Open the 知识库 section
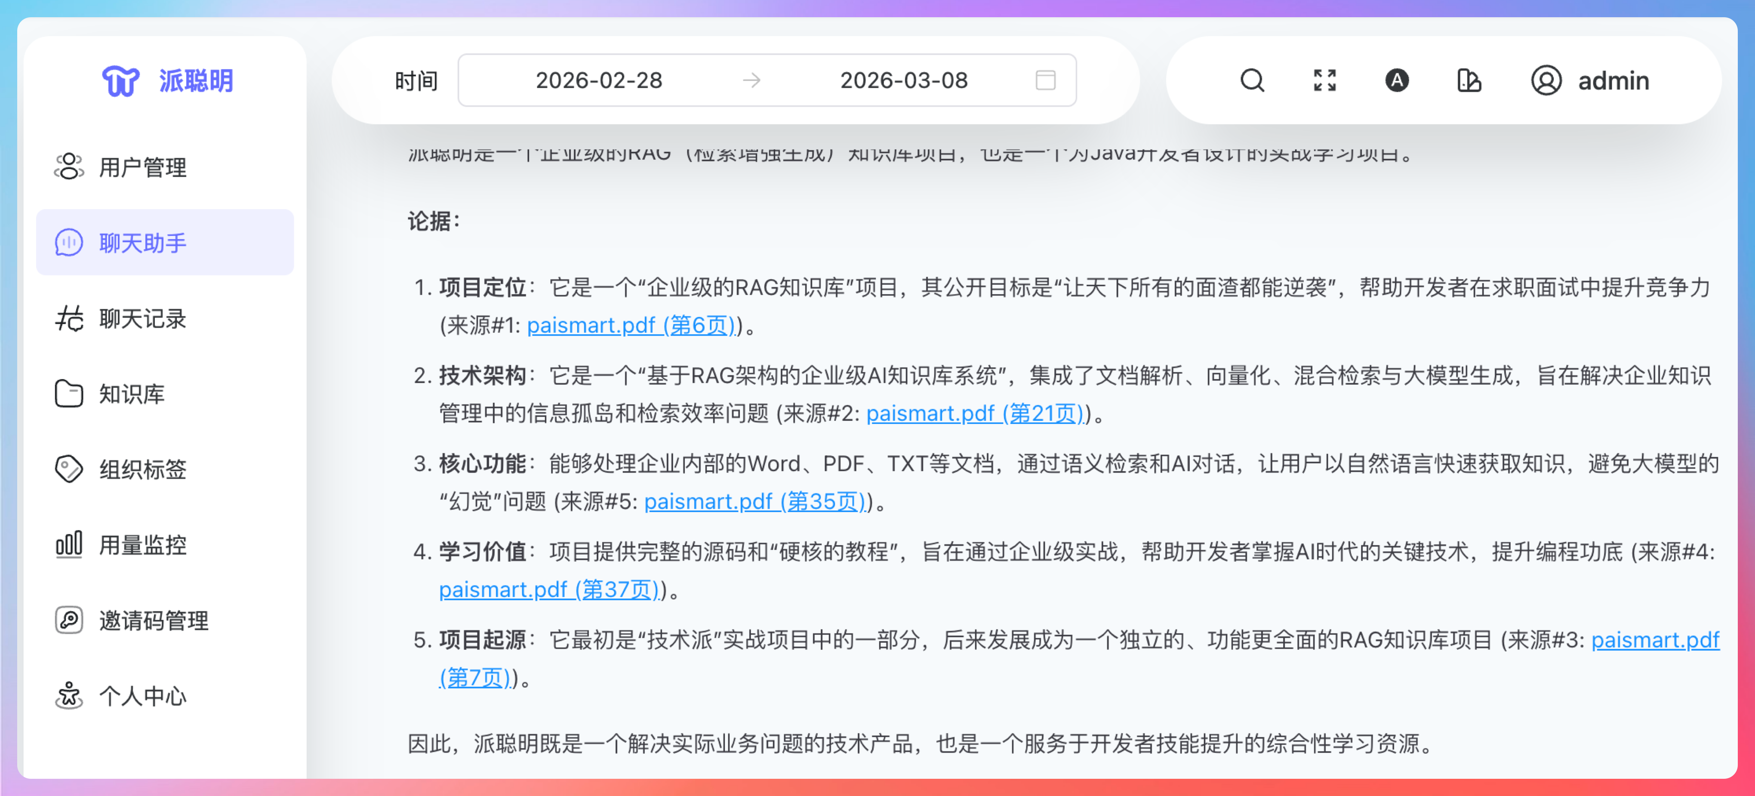 (132, 394)
